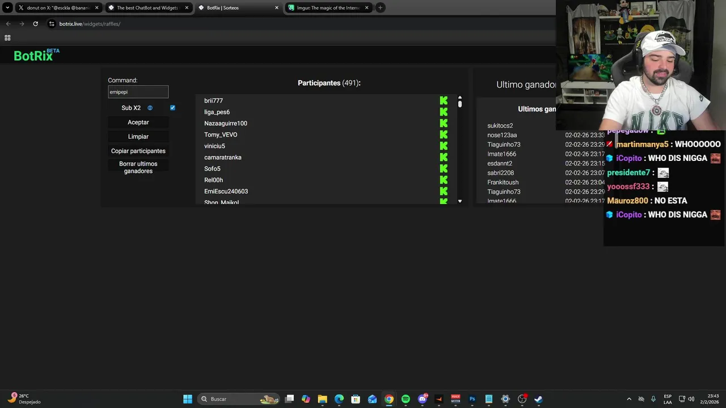Click winner entry Frankitoush
726x408 pixels.
[x=503, y=182]
